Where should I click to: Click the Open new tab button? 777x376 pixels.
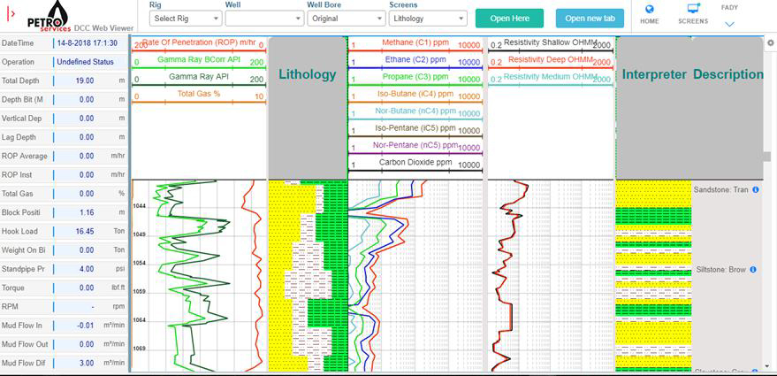(x=590, y=19)
